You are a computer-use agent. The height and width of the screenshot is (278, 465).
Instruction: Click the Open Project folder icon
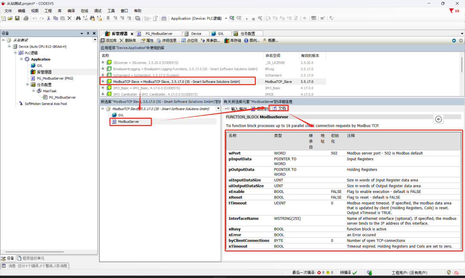pos(10,18)
